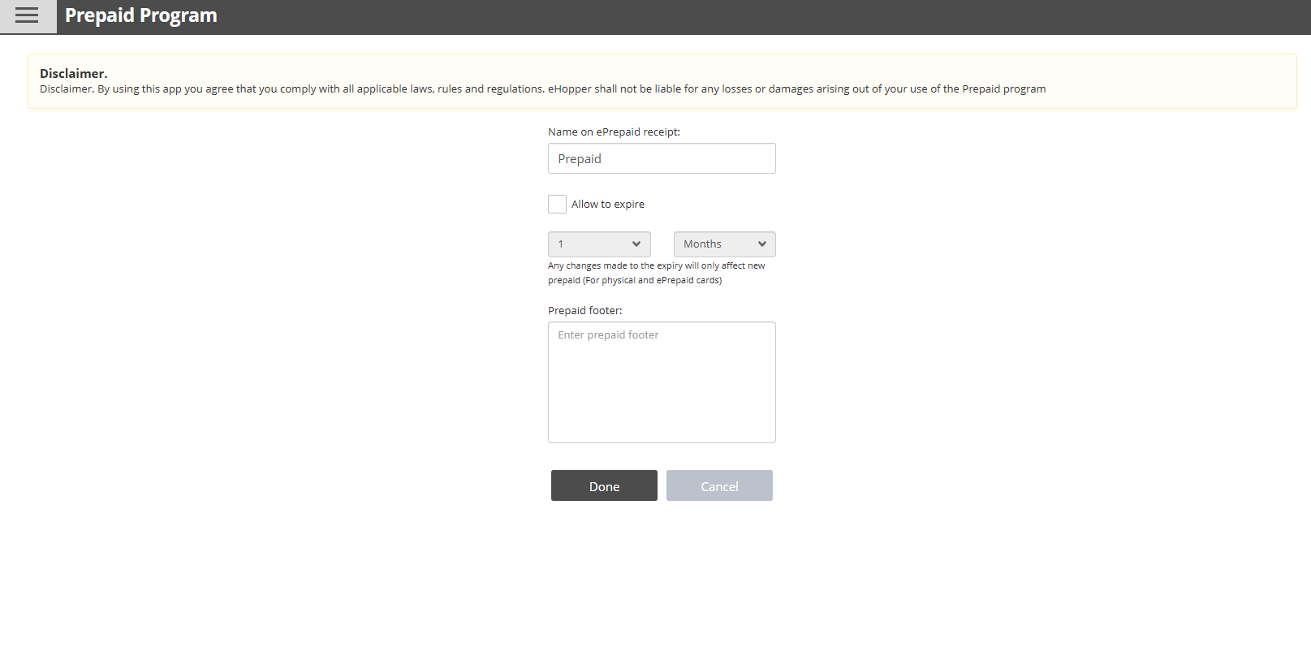Click the 'Enter prepaid footer' placeholder text
Viewport: 1311px width, 647px height.
[x=608, y=335]
